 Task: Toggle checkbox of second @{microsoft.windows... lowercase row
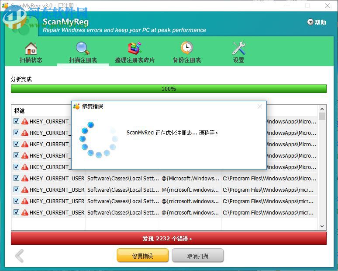(17, 201)
